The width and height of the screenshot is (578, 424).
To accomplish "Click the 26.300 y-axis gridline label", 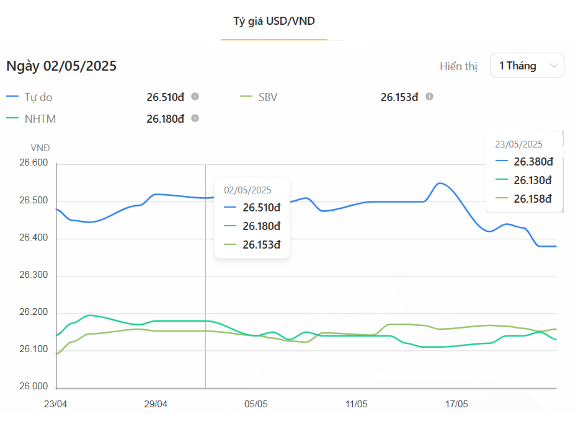I will (x=33, y=275).
